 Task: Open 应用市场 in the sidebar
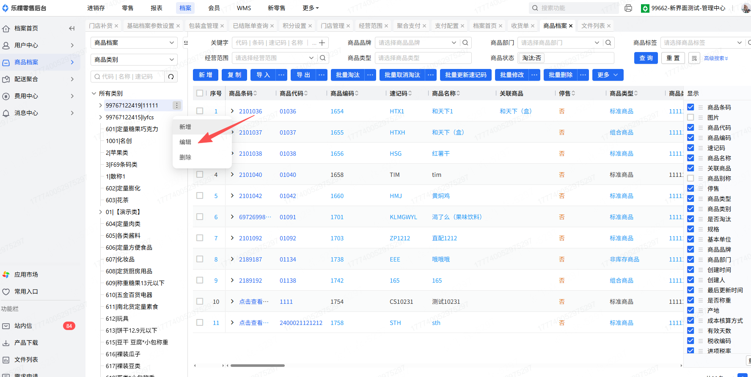point(26,275)
